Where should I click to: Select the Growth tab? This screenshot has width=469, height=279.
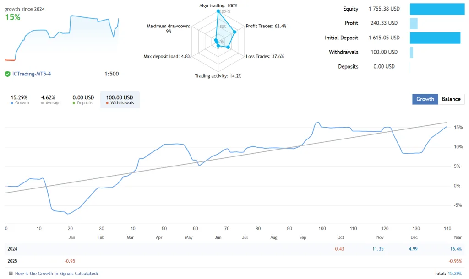[425, 99]
